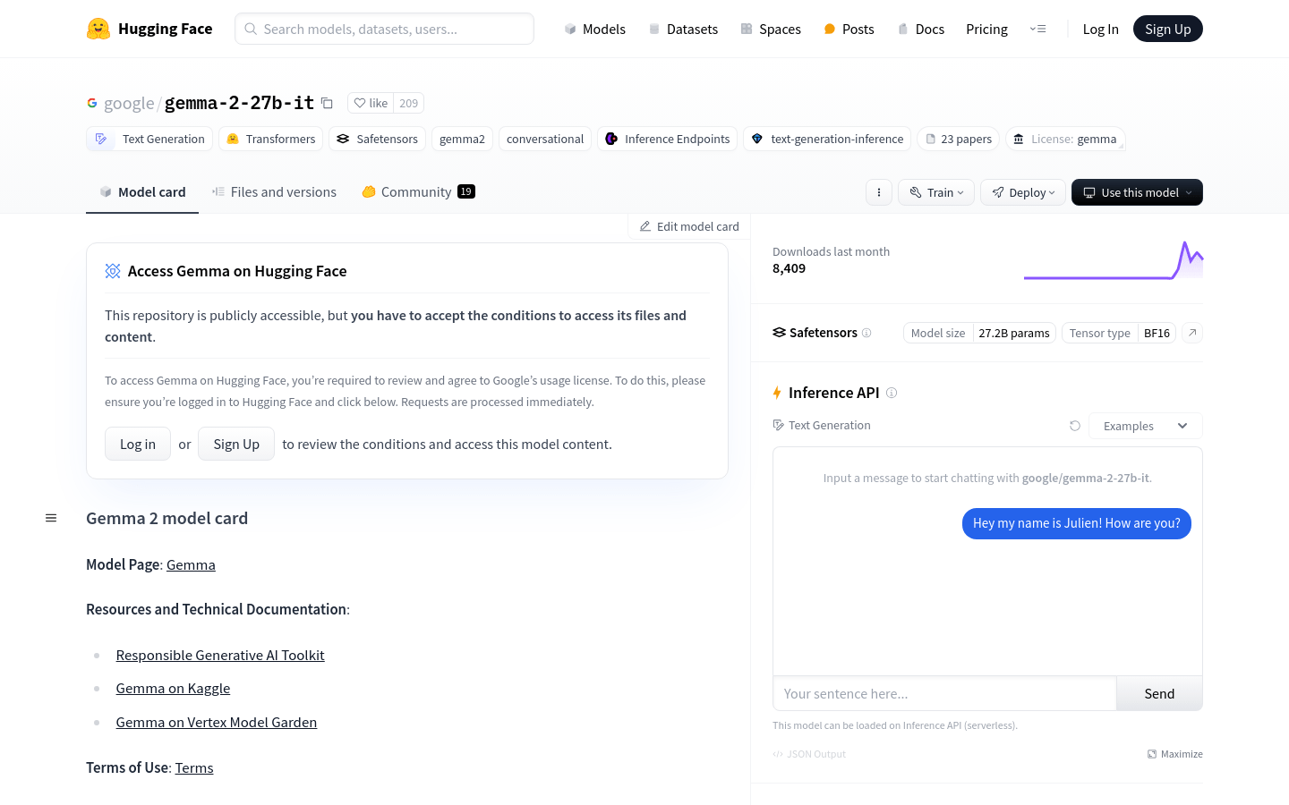
Task: Click the Hugging Face logo
Action: tap(149, 29)
